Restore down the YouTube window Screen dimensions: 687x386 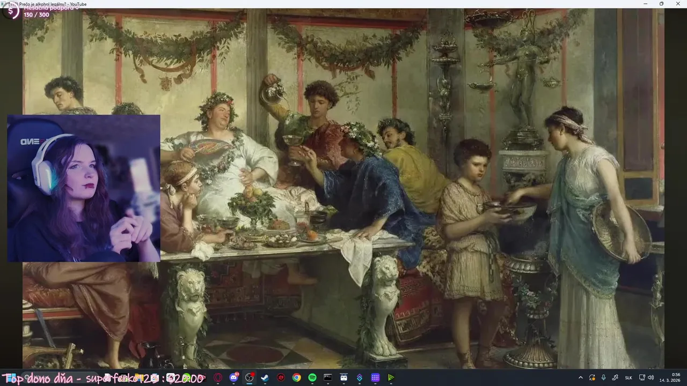661,4
